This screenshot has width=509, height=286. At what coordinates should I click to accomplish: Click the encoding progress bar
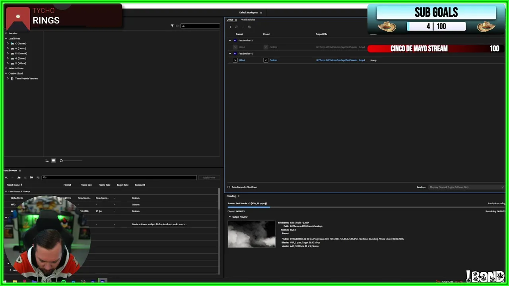366,207
